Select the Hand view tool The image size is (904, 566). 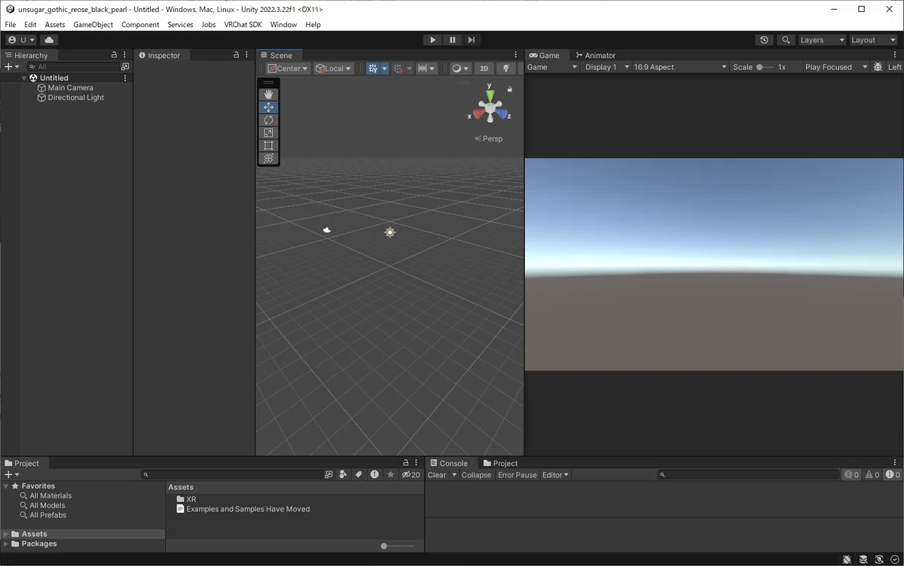click(269, 94)
